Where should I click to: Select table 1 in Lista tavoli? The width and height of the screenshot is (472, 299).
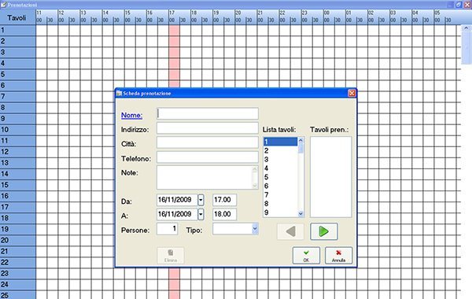[x=281, y=142]
